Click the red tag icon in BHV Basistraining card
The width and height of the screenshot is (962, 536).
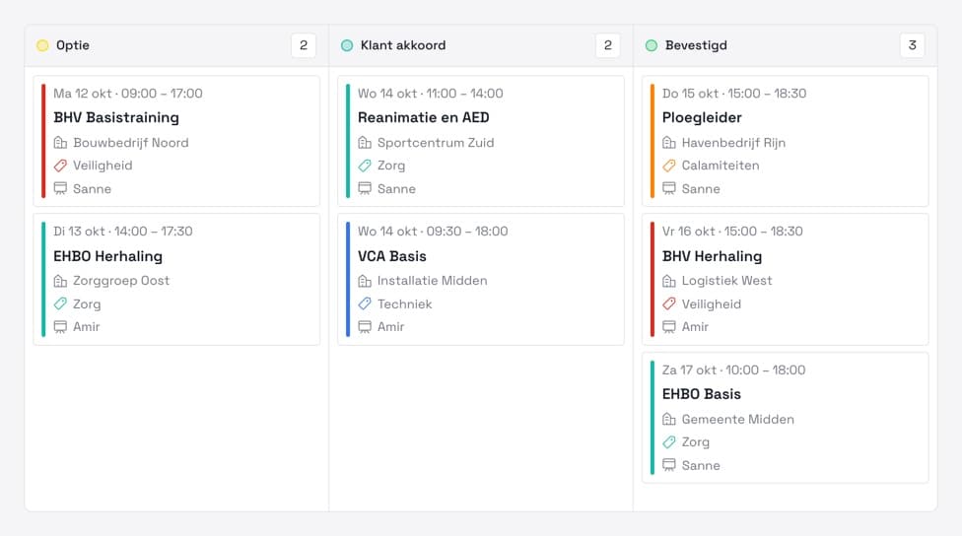point(60,166)
